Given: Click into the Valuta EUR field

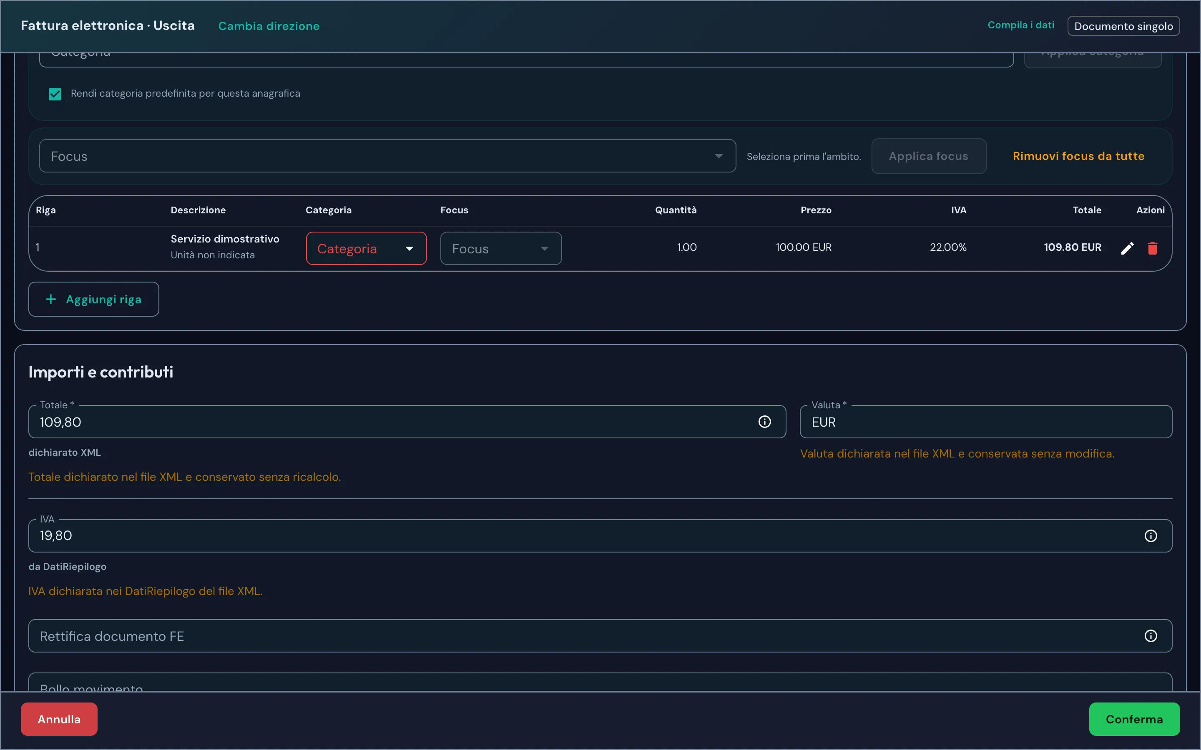Looking at the screenshot, I should [986, 422].
